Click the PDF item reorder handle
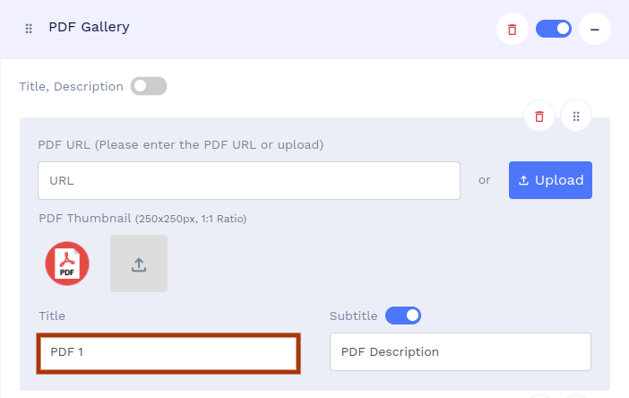The image size is (629, 398). (576, 116)
